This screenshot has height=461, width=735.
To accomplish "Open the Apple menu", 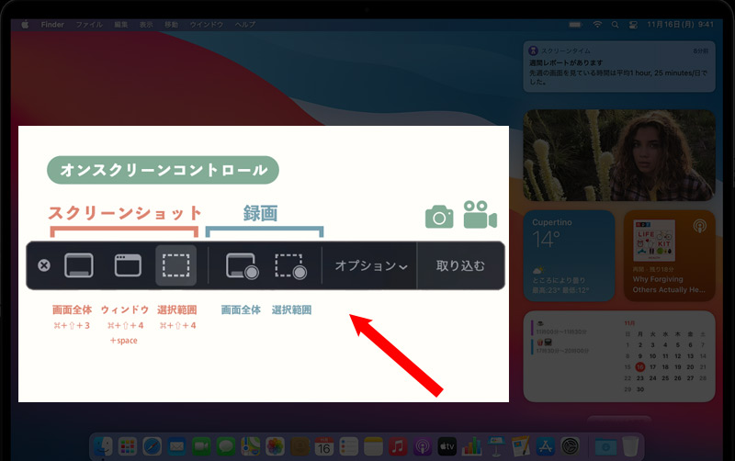I will pyautogui.click(x=25, y=25).
